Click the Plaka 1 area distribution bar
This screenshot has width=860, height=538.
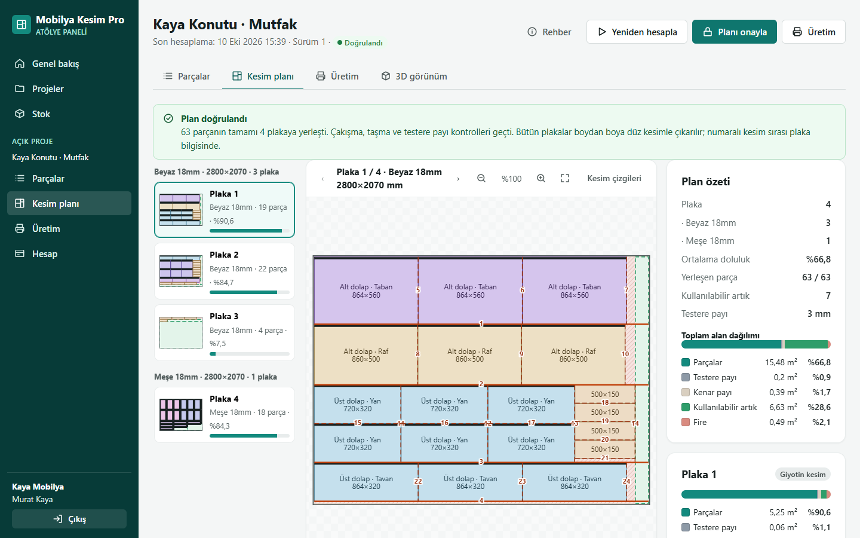(756, 494)
